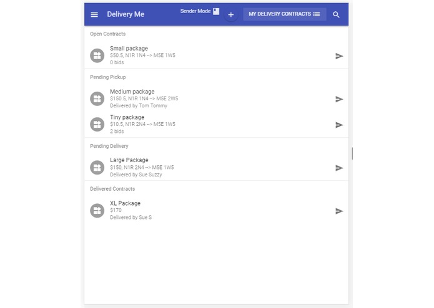Click '$50.5, N1R 1N4 --> M5E 1W5' details
This screenshot has width=434, height=308.
point(142,55)
